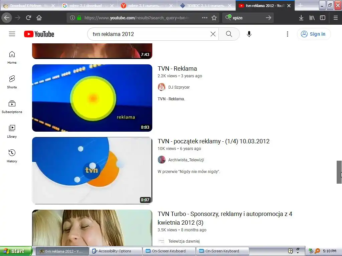Open Accessibility Options taskbar button

tap(116, 251)
